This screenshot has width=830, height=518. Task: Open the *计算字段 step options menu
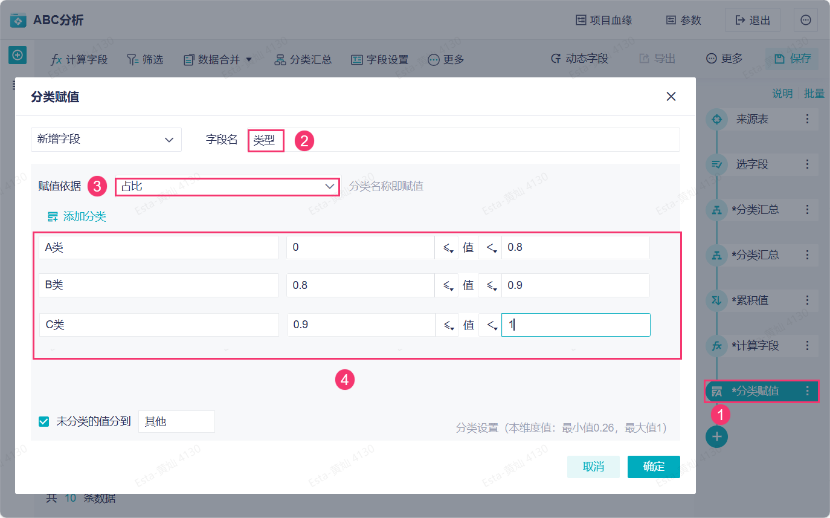(808, 346)
